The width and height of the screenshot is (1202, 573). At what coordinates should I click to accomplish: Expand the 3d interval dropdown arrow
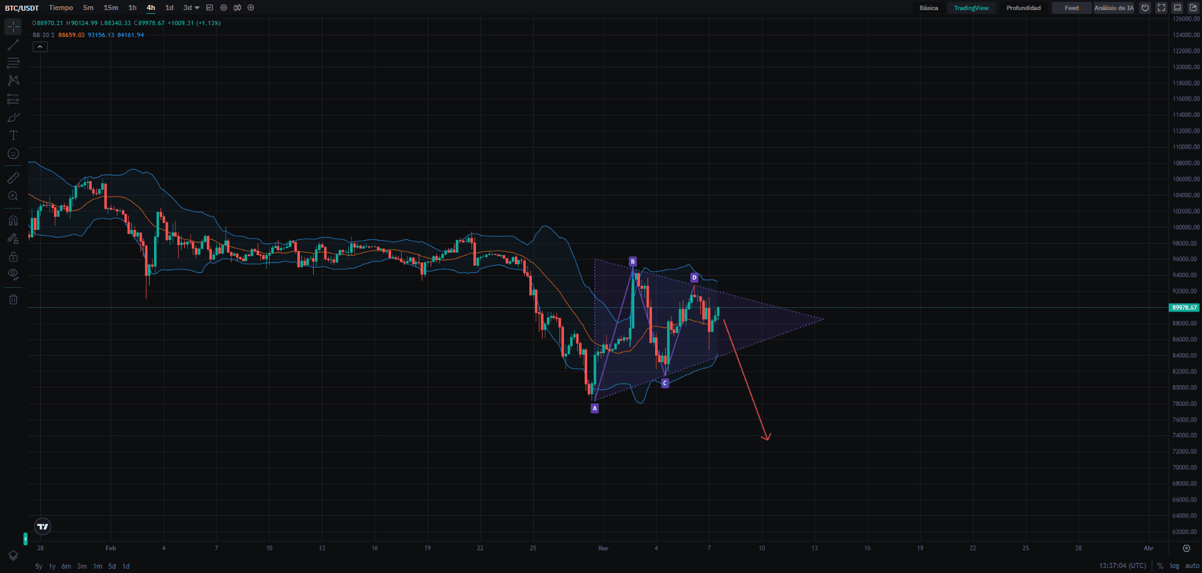tap(197, 8)
